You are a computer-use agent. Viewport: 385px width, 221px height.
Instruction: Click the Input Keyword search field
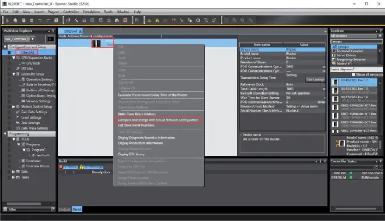356,69
